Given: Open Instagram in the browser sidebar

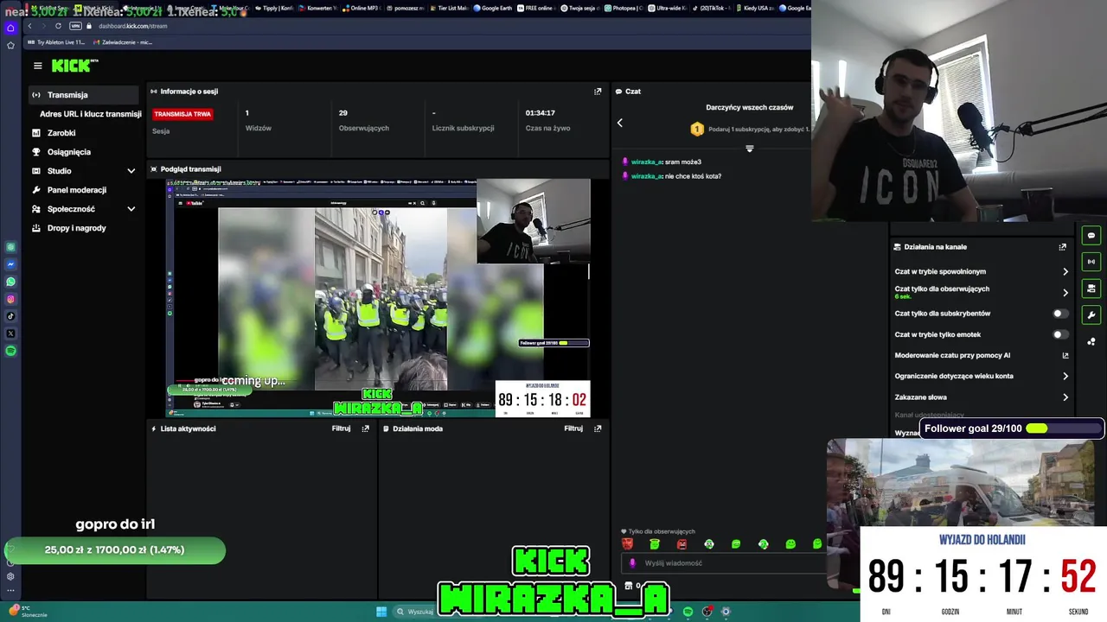Looking at the screenshot, I should pos(10,299).
